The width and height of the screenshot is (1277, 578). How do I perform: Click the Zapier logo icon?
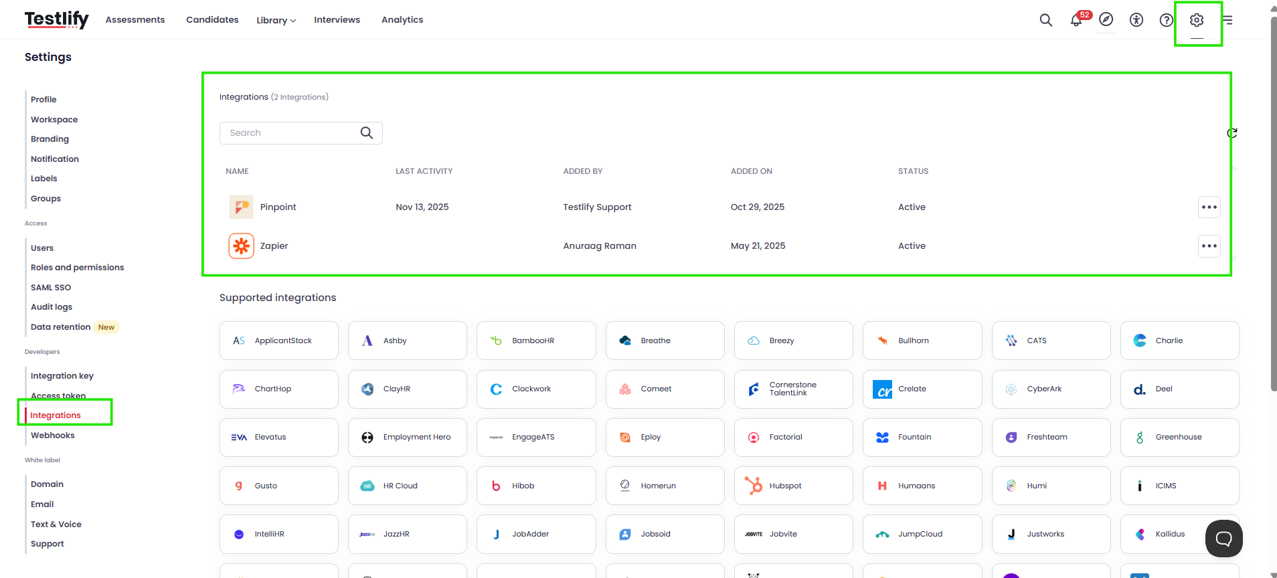click(x=241, y=246)
